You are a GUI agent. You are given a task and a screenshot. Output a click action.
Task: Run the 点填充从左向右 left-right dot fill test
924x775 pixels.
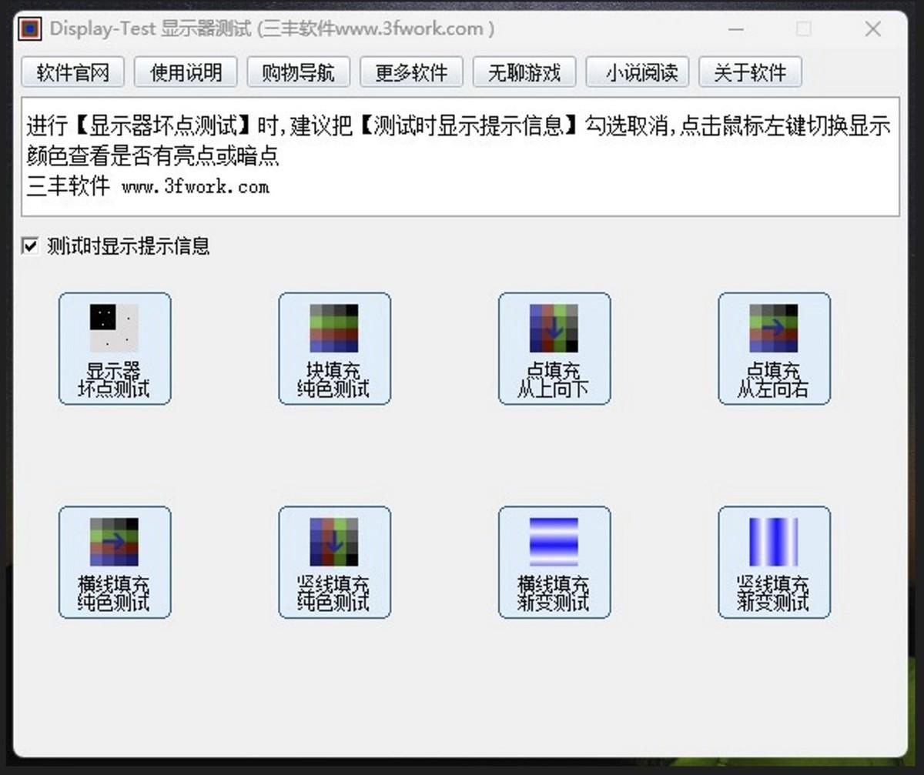[x=774, y=348]
